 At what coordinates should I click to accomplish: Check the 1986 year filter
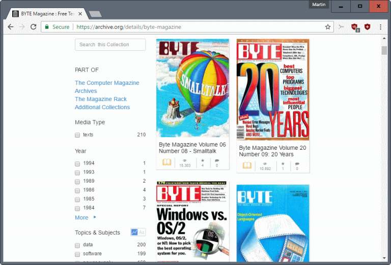[x=77, y=190]
